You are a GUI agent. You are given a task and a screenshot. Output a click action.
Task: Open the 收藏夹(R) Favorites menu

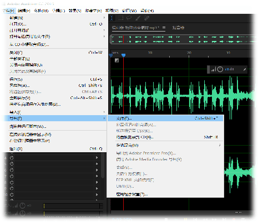(x=93, y=11)
